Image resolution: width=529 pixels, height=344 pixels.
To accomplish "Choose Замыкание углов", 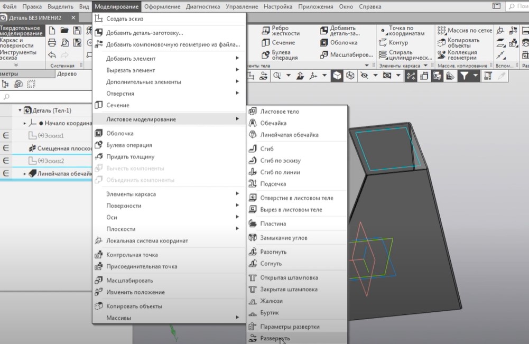I will 297,238.
